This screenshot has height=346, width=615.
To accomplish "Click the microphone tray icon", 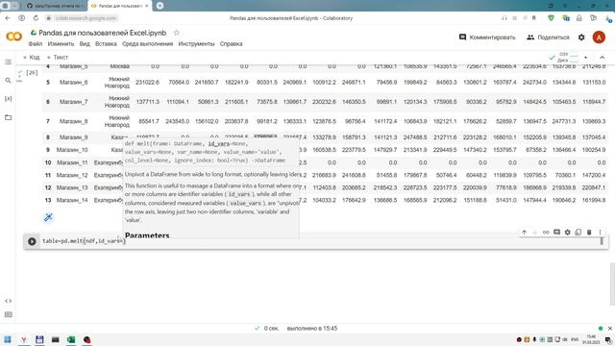I will point(534,339).
